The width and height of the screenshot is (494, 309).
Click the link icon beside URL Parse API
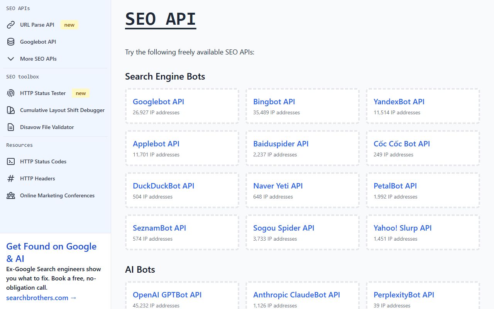[11, 25]
